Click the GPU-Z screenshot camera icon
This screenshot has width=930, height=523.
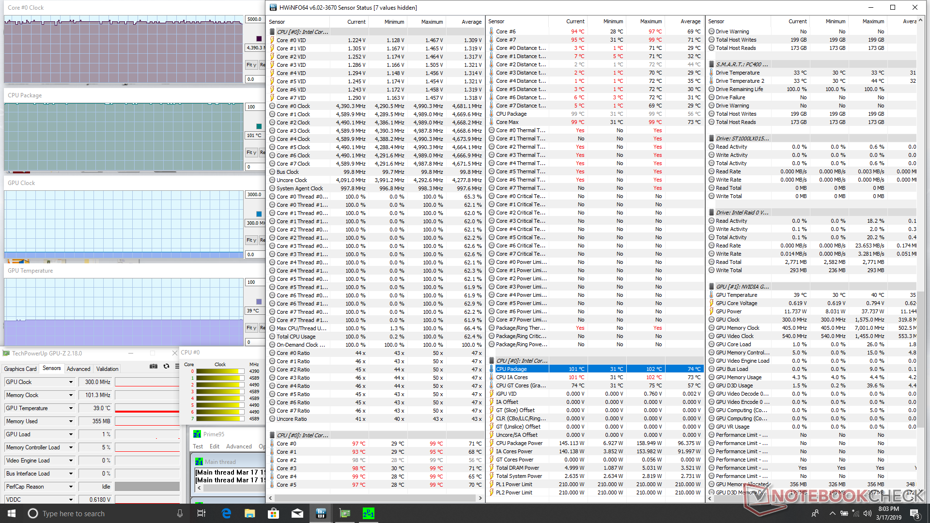(x=154, y=367)
